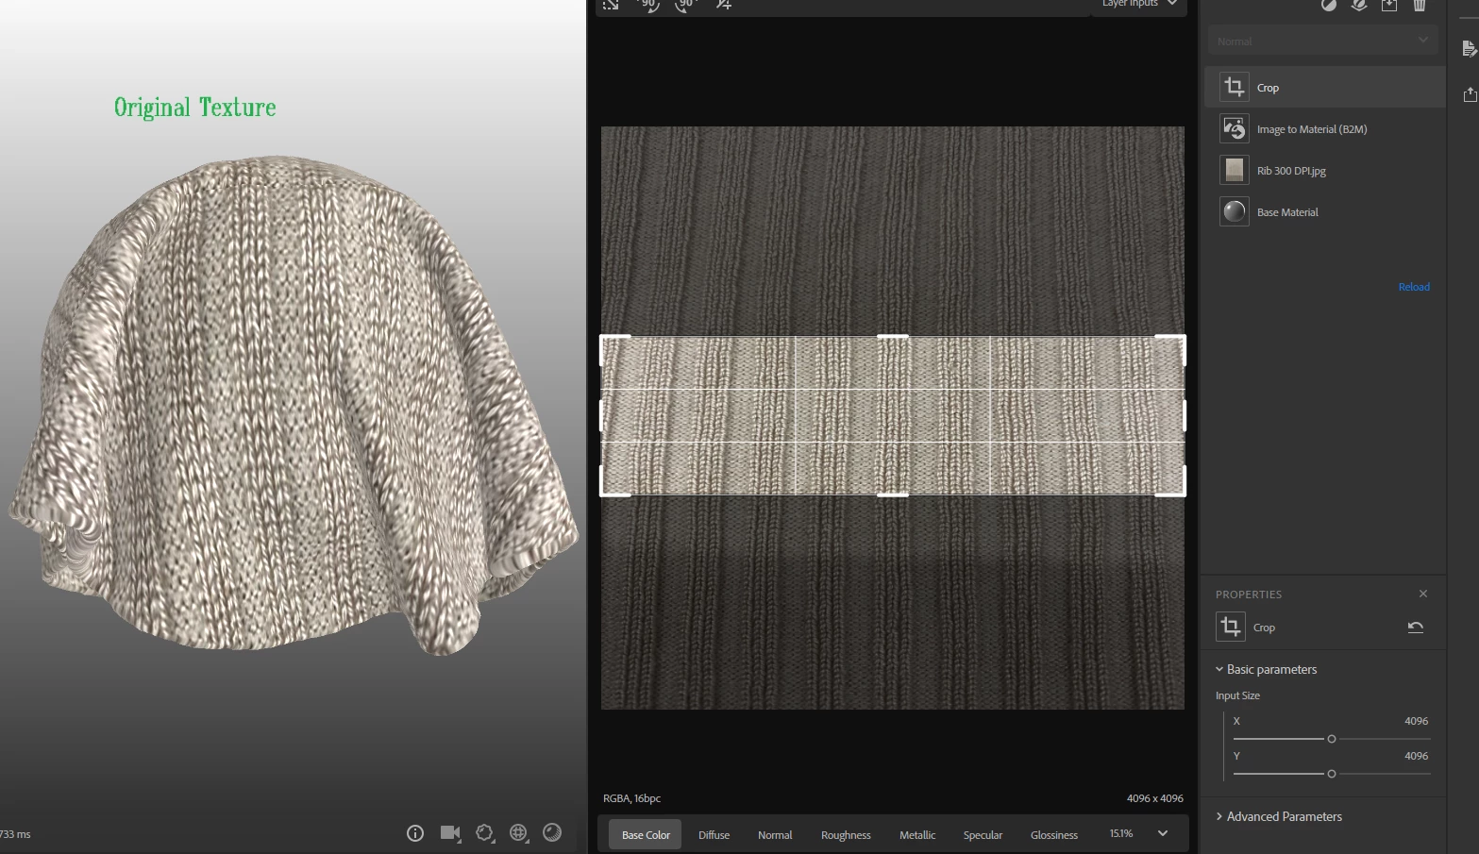Switch to the Normal channel tab
The width and height of the screenshot is (1479, 854).
pos(775,834)
